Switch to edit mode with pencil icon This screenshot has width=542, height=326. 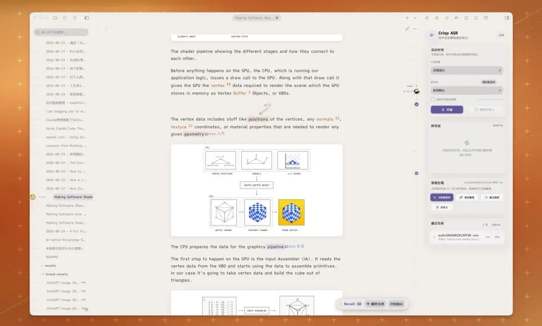pyautogui.click(x=407, y=29)
